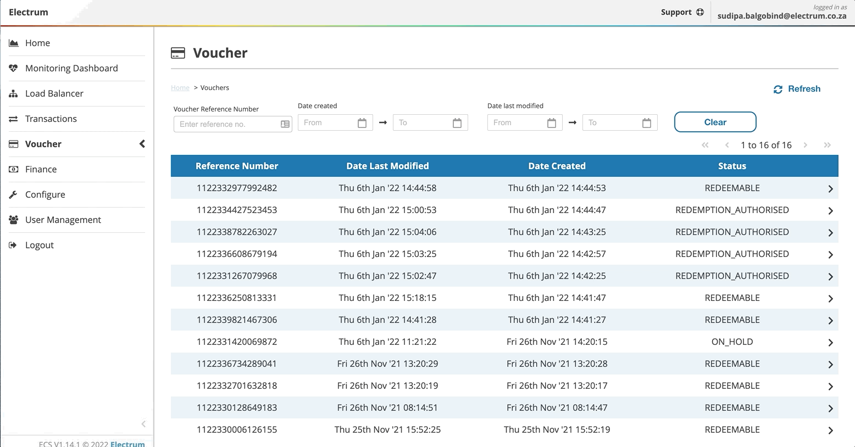This screenshot has height=447, width=855.
Task: Click the User Management people icon
Action: pyautogui.click(x=14, y=220)
